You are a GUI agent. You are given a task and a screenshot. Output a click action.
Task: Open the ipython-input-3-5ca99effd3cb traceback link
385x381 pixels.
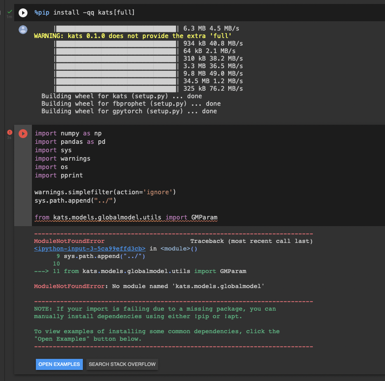click(89, 249)
